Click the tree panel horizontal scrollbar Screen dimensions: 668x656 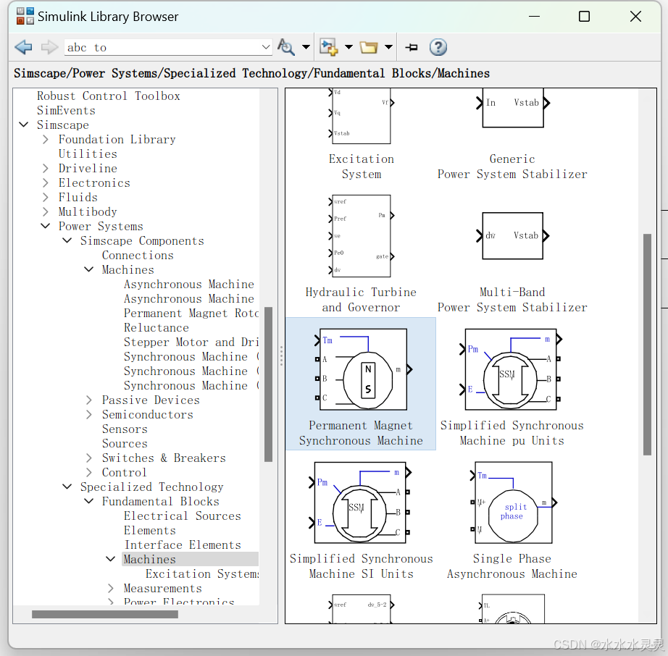[x=105, y=614]
